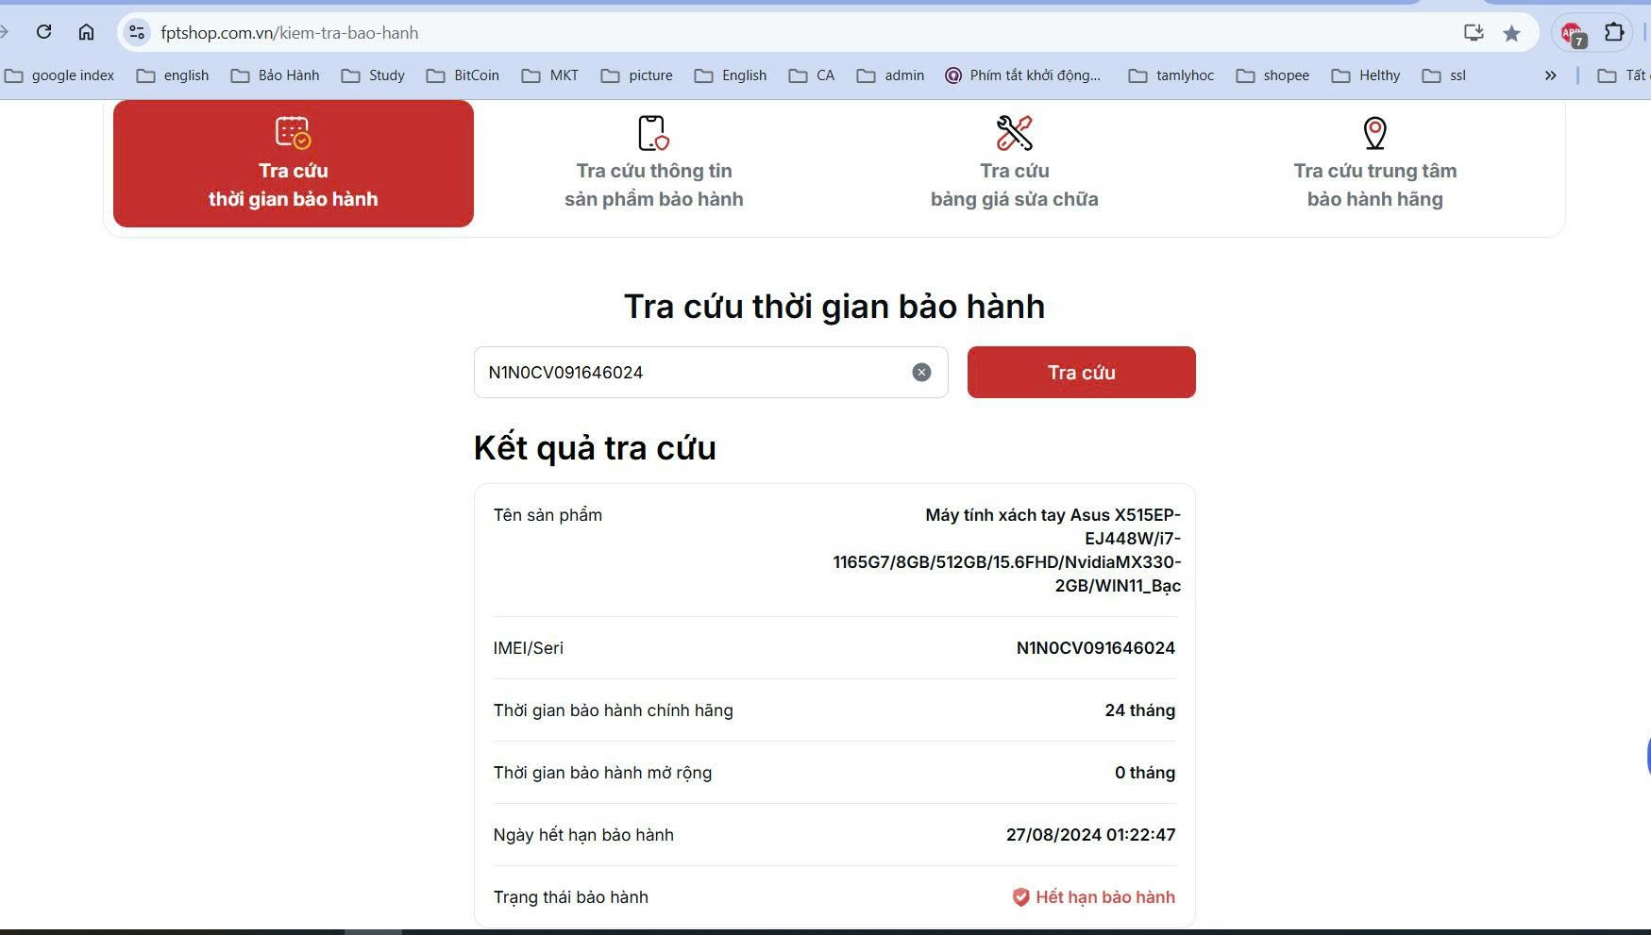Viewport: 1651px width, 935px height.
Task: Click the IMEI/Seri value N1N0CV091646024 in results
Action: (x=1096, y=648)
